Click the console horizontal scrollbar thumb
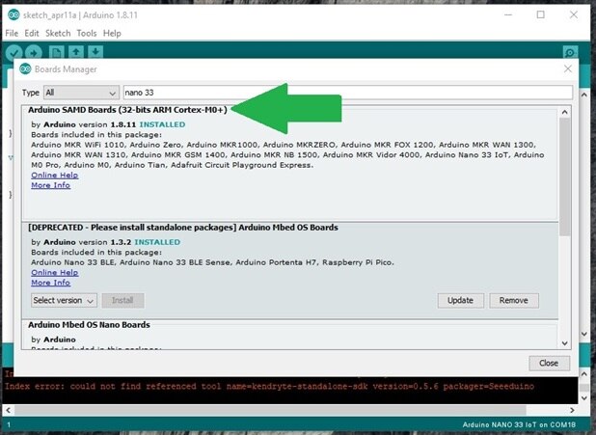The image size is (596, 435). [x=270, y=410]
